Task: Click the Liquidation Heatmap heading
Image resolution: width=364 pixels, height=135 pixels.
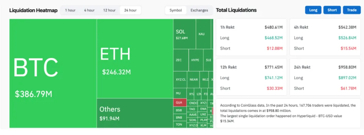Action: click(33, 10)
